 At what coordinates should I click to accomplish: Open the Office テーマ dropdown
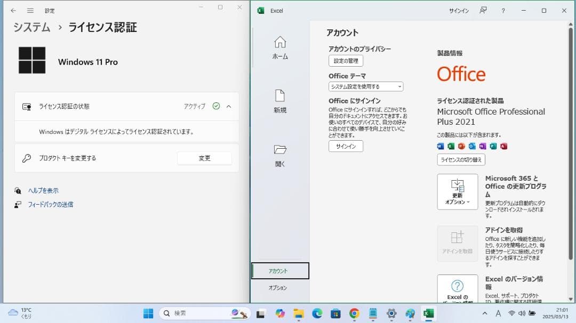click(x=366, y=87)
